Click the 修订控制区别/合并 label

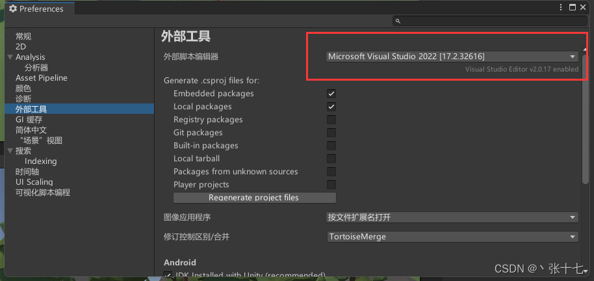[x=196, y=237]
